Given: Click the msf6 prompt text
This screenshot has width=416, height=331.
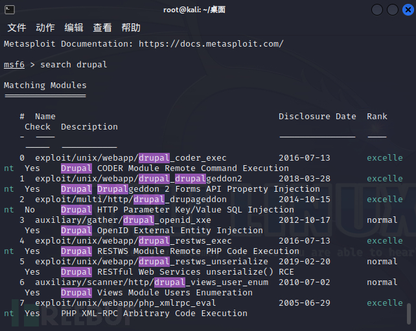Looking at the screenshot, I should click(x=14, y=64).
